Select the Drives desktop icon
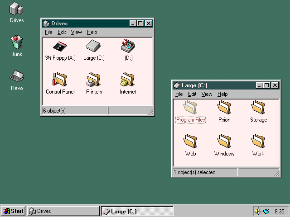The width and height of the screenshot is (290, 217). click(17, 9)
